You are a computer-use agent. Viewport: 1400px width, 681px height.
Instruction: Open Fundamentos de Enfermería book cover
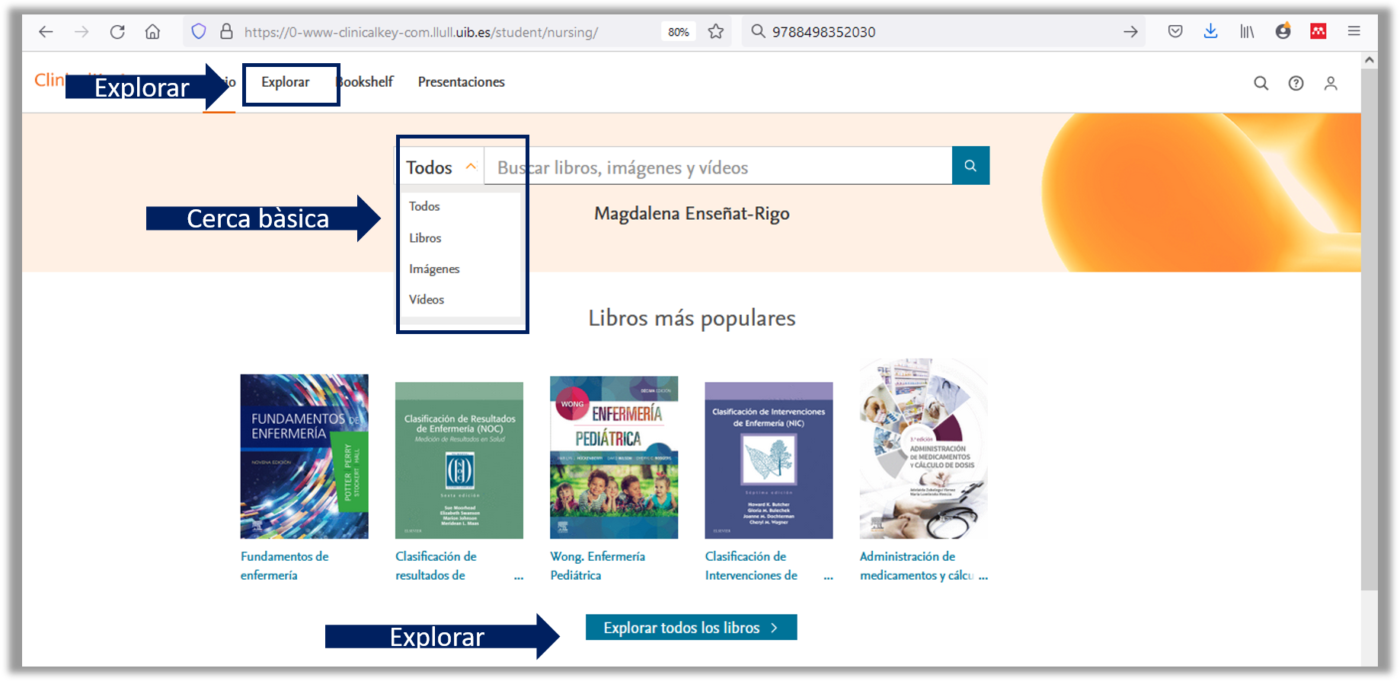[304, 456]
